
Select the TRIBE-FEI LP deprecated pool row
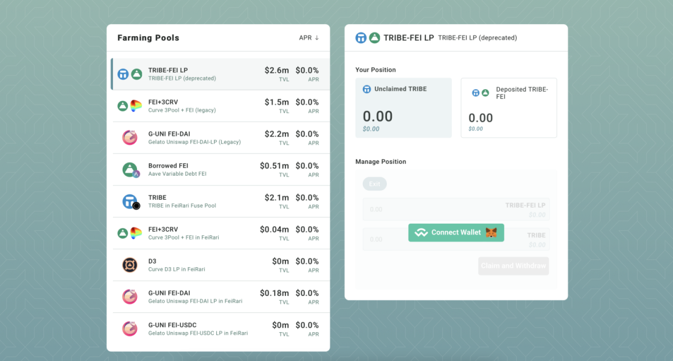(x=220, y=74)
